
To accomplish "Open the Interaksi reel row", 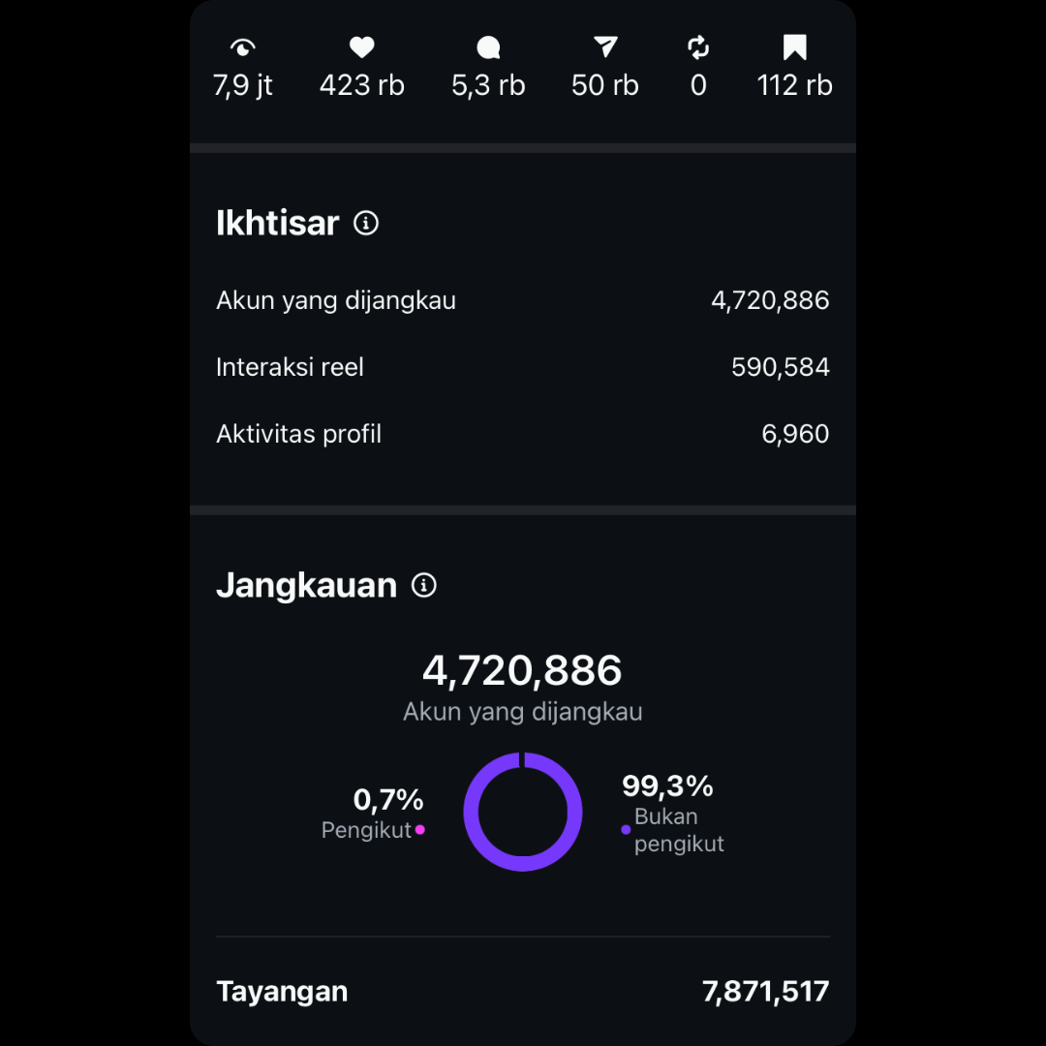I will click(523, 367).
